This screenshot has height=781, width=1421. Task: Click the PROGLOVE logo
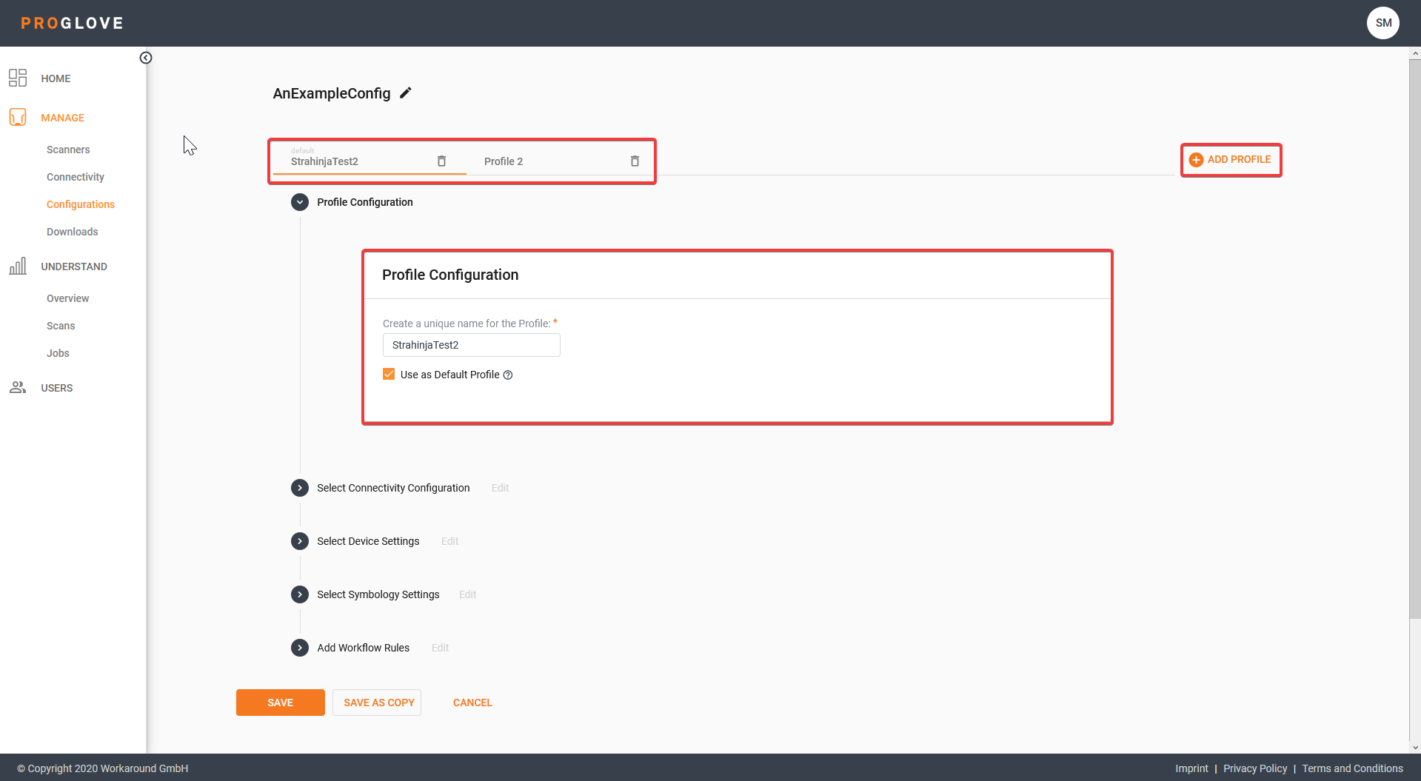(x=72, y=22)
